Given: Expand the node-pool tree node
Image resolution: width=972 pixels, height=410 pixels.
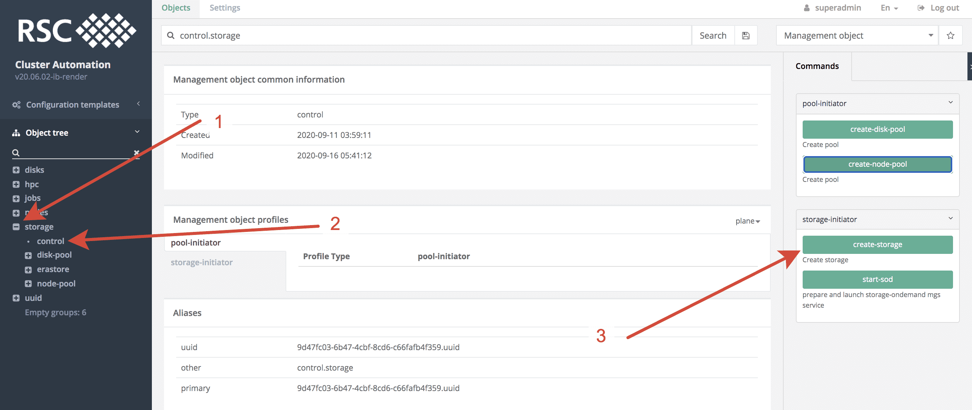Looking at the screenshot, I should [x=28, y=284].
